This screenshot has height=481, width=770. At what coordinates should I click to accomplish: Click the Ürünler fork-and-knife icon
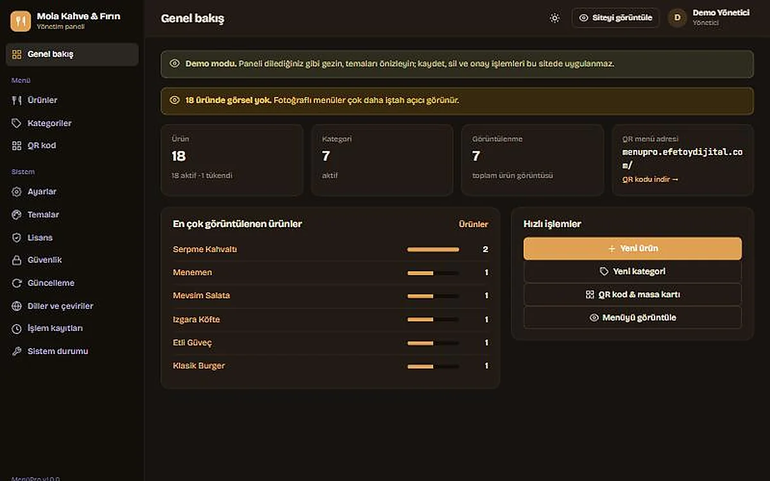coord(17,100)
